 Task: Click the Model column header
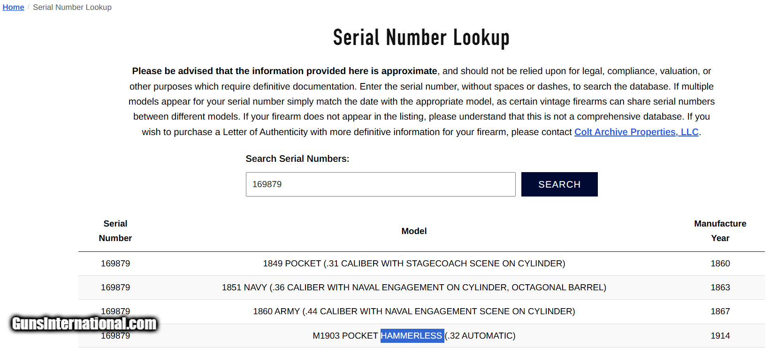(414, 231)
